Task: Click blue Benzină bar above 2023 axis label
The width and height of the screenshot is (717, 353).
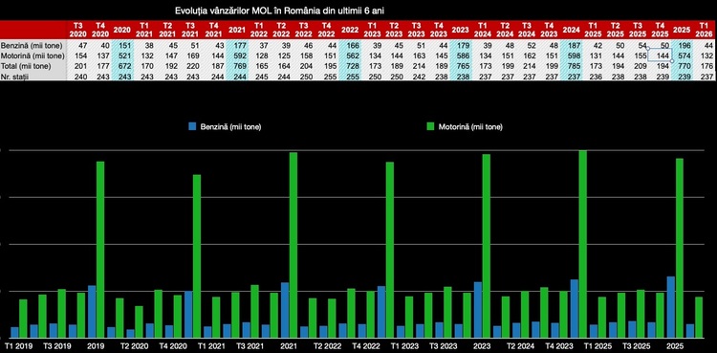Action: pos(478,310)
